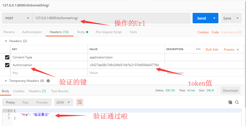Open the Cookies link
The image size is (246, 126).
tap(203, 32)
